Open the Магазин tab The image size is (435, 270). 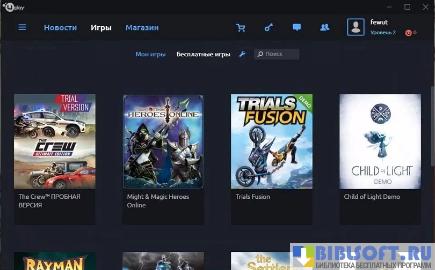point(142,27)
